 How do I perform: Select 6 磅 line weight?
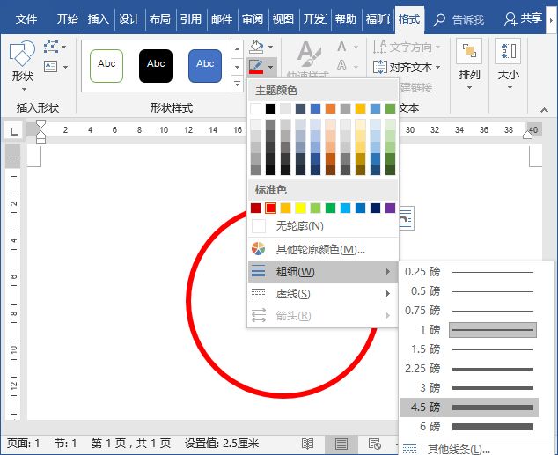(x=469, y=426)
